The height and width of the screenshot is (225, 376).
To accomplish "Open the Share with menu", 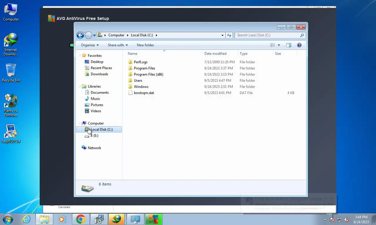I will coord(118,45).
